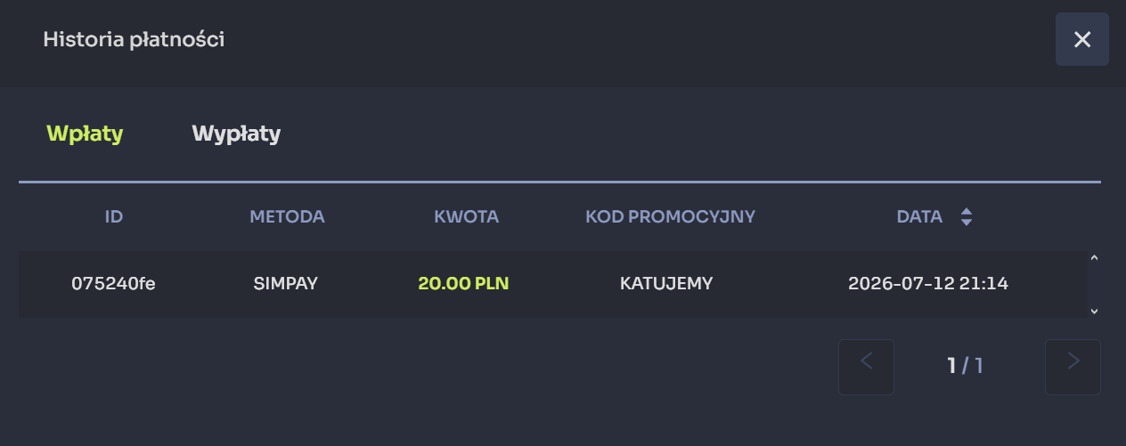Click the page indicator 1 / 1
The height and width of the screenshot is (446, 1126).
[x=965, y=366]
